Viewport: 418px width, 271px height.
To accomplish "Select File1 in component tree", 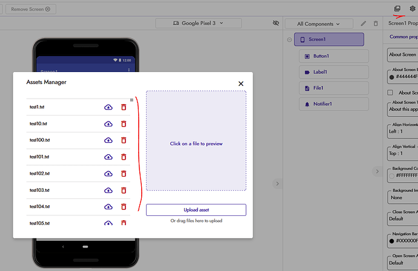I will [x=334, y=88].
